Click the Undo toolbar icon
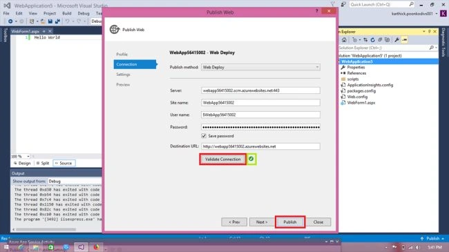The image size is (449, 252). coord(67,21)
